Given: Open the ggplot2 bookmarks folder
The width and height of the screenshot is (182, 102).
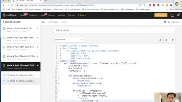Looking at the screenshot, I should 48,9.
